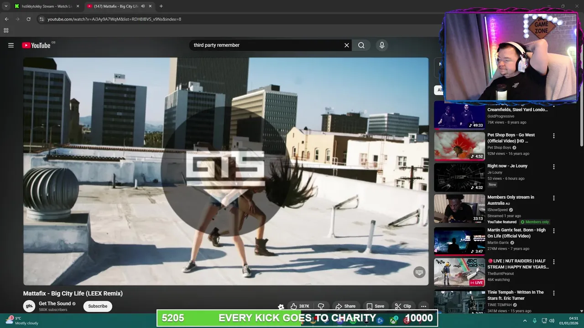
Task: Open the volume tray icon
Action: pyautogui.click(x=552, y=321)
